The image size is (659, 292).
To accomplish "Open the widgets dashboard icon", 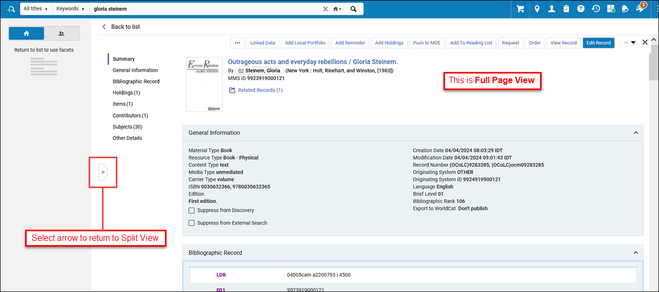I will point(610,9).
